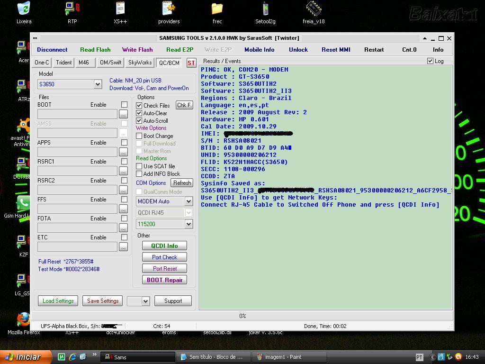485x364 pixels.
Task: Click Mobile Info in the toolbar
Action: (x=260, y=50)
